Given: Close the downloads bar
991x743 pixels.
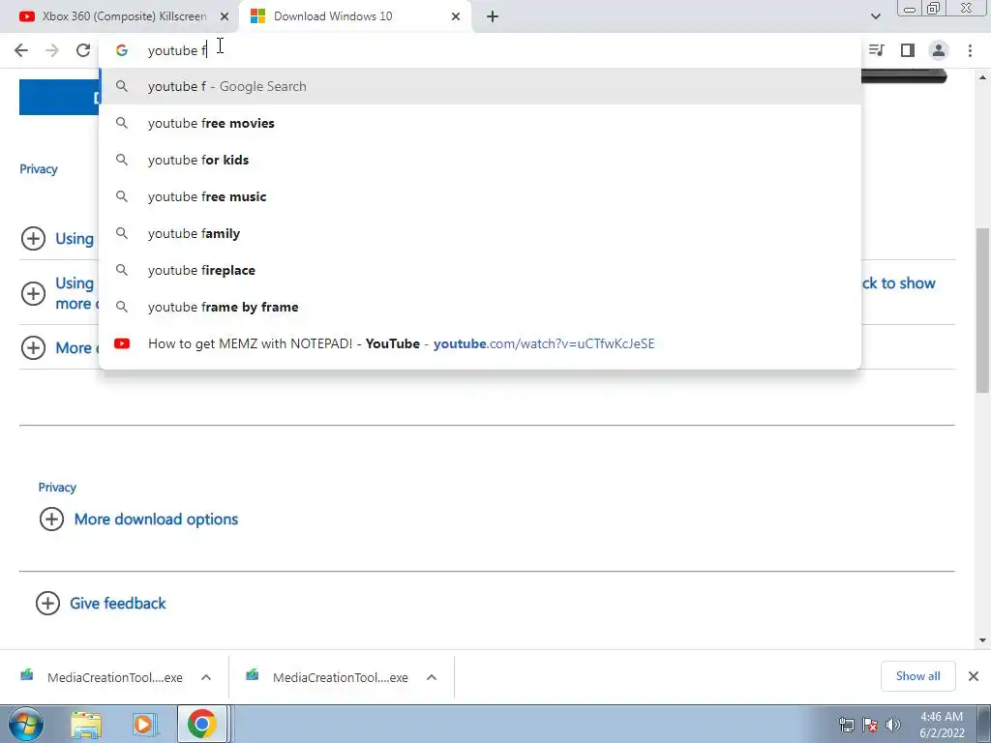Looking at the screenshot, I should coord(974,676).
